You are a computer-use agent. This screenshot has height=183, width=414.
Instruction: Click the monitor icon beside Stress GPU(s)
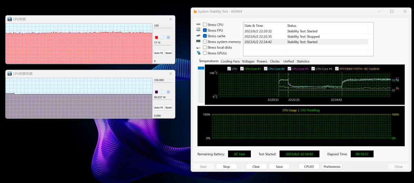point(198,53)
